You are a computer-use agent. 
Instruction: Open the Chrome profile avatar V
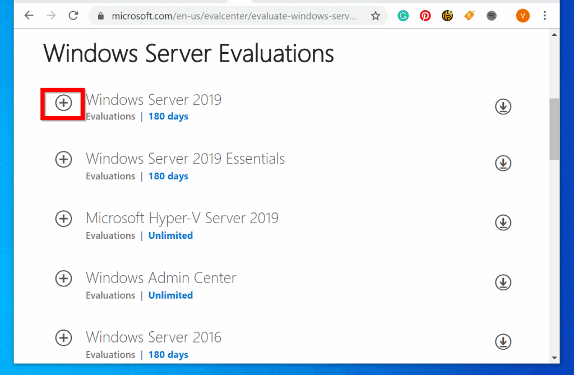[x=523, y=16]
